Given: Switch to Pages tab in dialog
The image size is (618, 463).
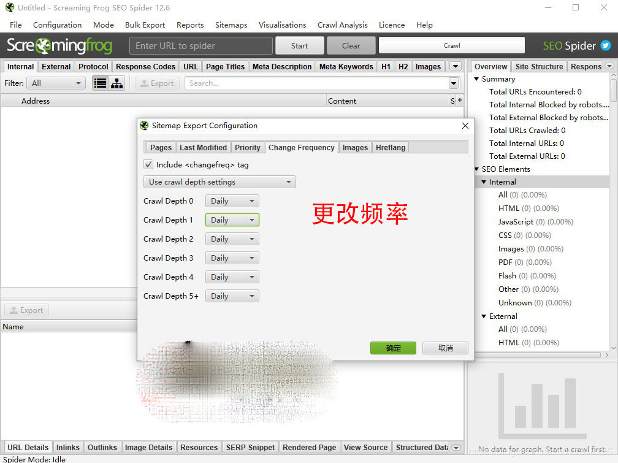Looking at the screenshot, I should pos(161,148).
